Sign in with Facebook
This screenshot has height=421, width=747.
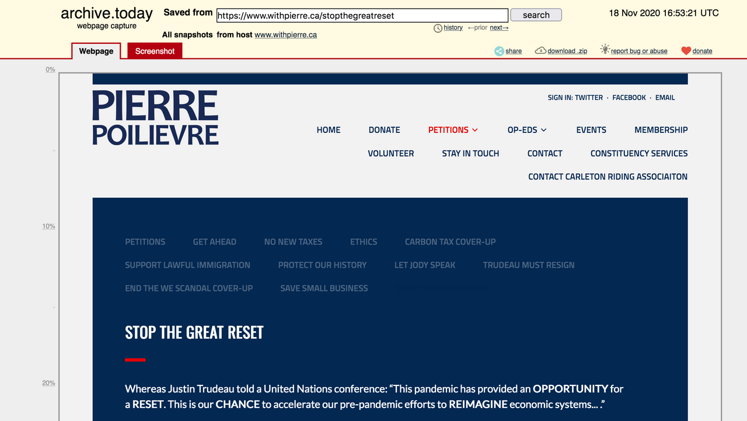629,97
